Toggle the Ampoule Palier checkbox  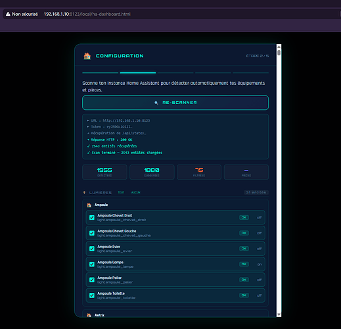tap(92, 280)
